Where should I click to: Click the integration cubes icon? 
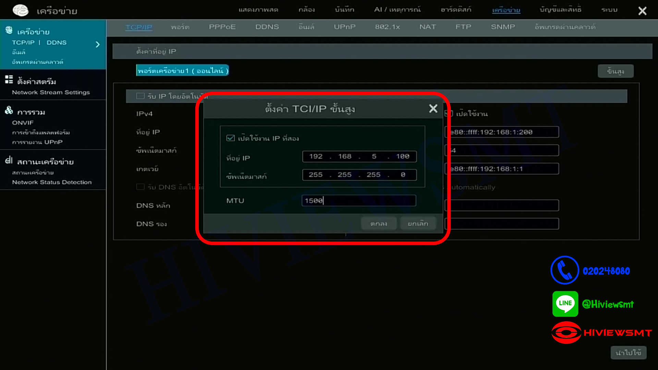point(9,110)
